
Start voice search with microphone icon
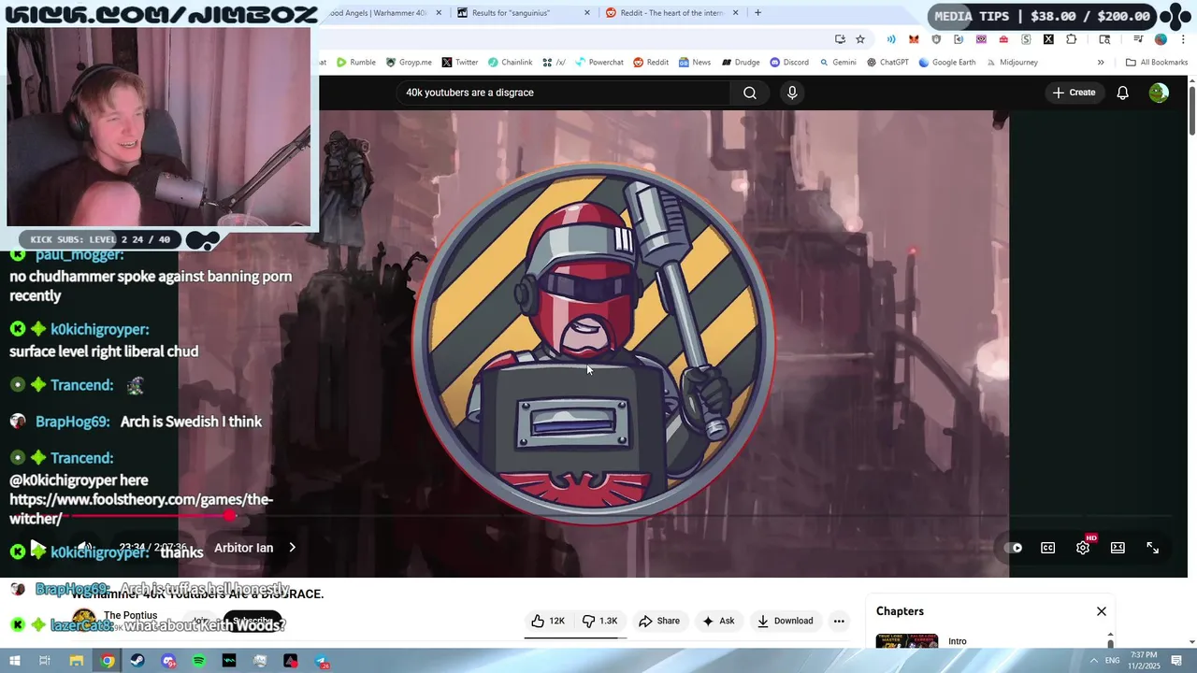click(x=792, y=93)
